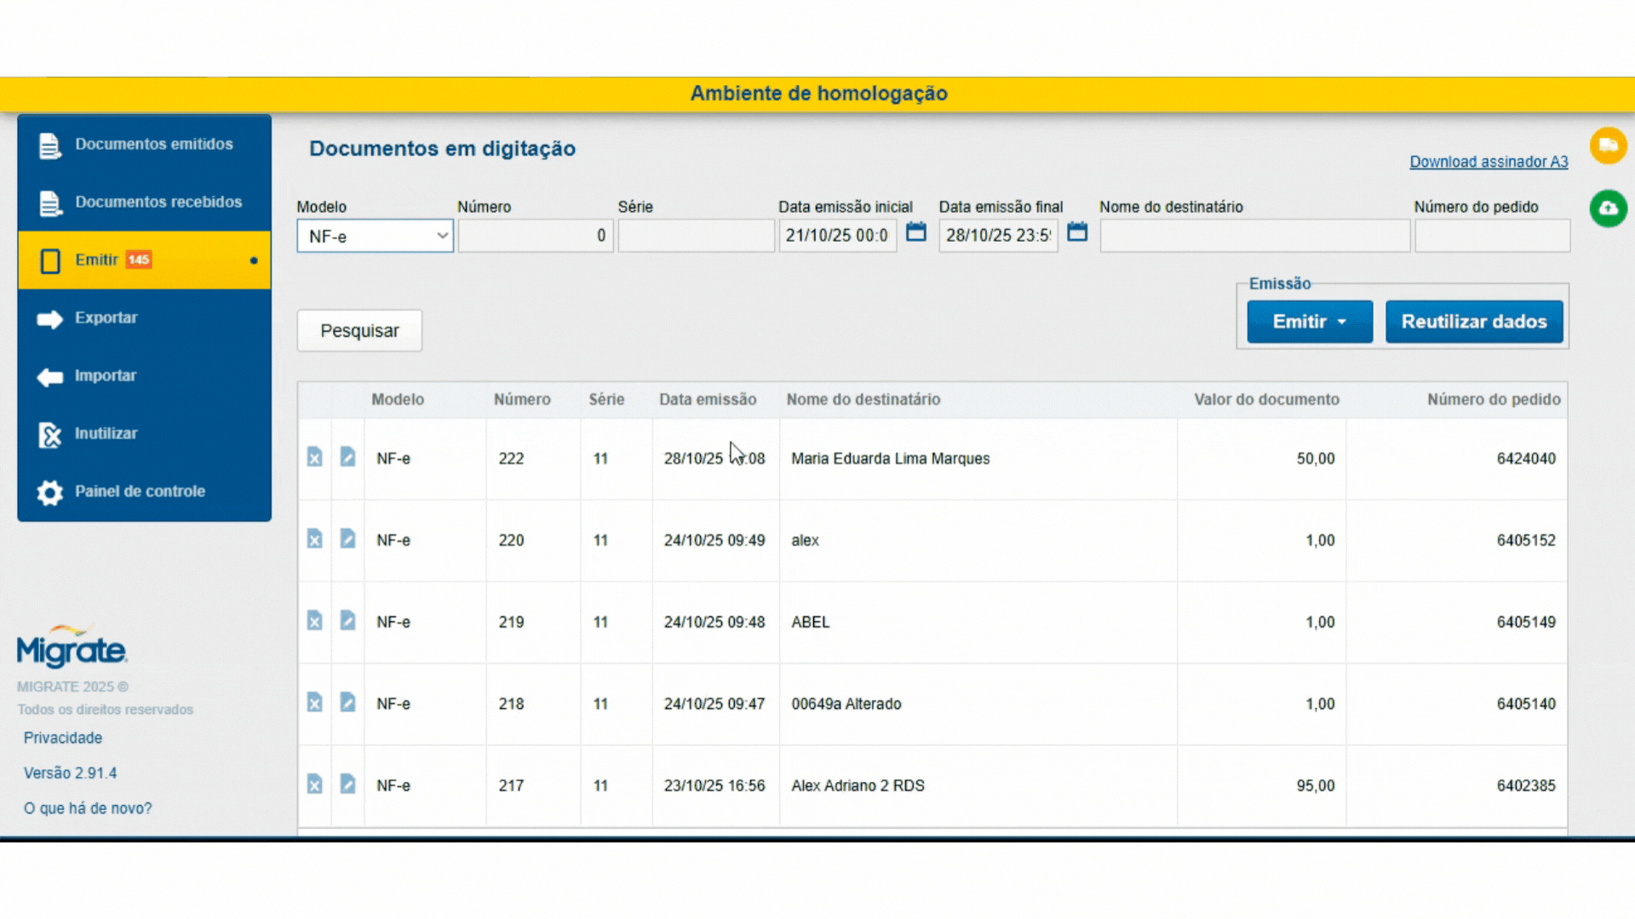Image resolution: width=1635 pixels, height=919 pixels.
Task: Click delete icon for document 219
Action: click(x=314, y=621)
